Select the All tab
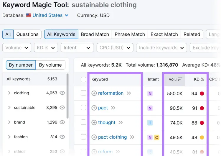The height and width of the screenshot is (156, 221). point(8,34)
